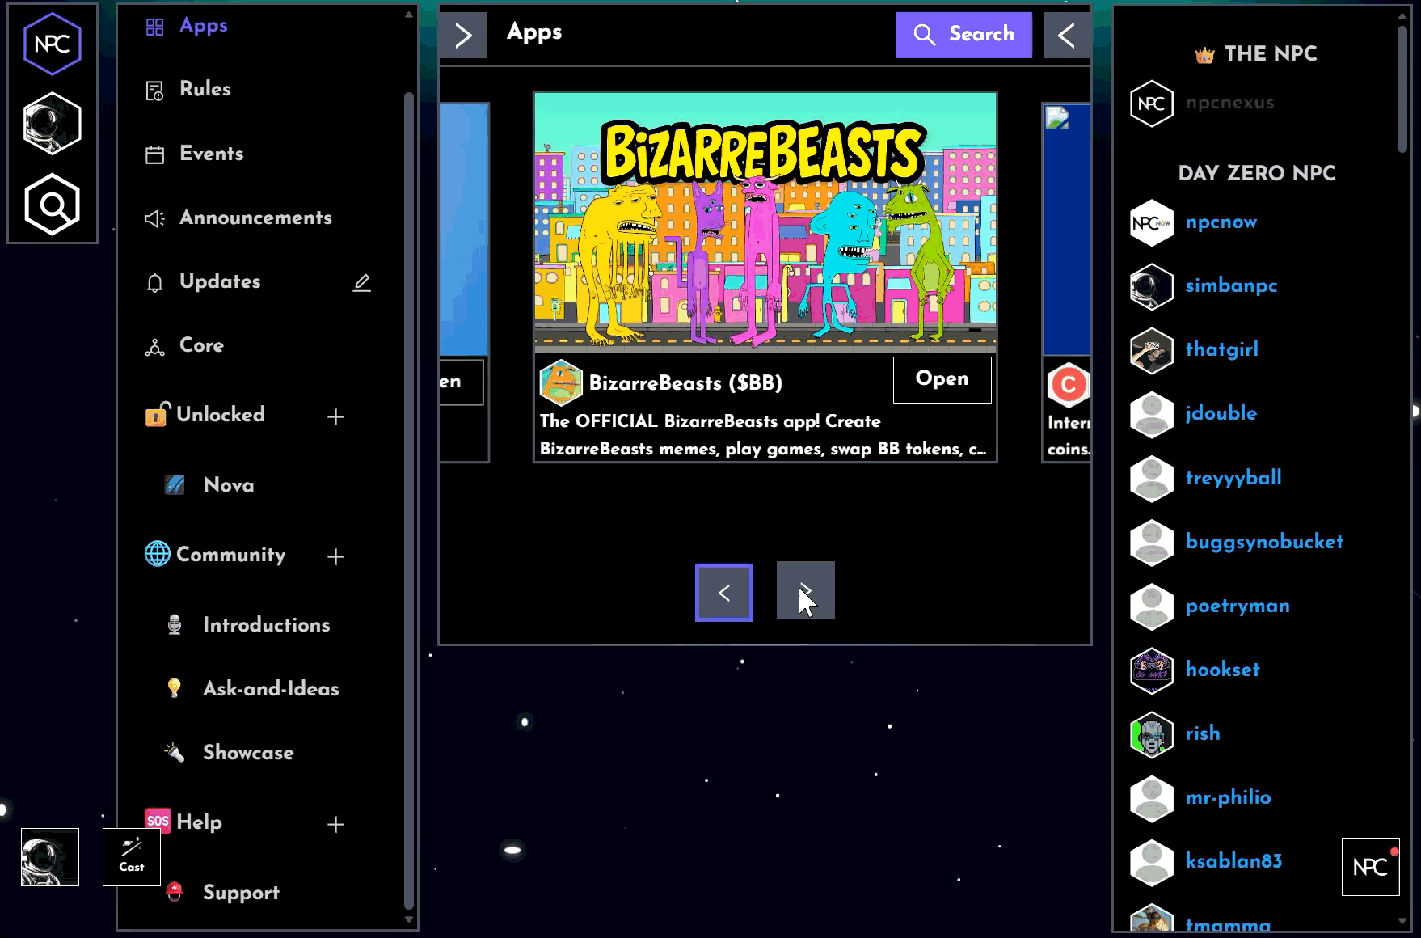This screenshot has height=938, width=1421.
Task: Open the astronaut profile thumbnail at bottom left
Action: (x=50, y=857)
